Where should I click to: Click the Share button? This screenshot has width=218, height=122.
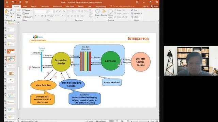pos(154,6)
